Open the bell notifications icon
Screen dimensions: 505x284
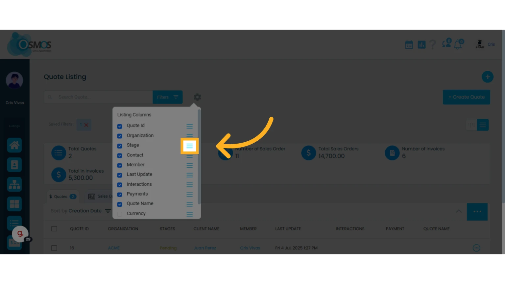click(x=459, y=44)
